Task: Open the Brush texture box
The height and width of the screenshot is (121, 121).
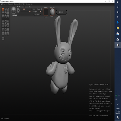Action: (x=46, y=12)
